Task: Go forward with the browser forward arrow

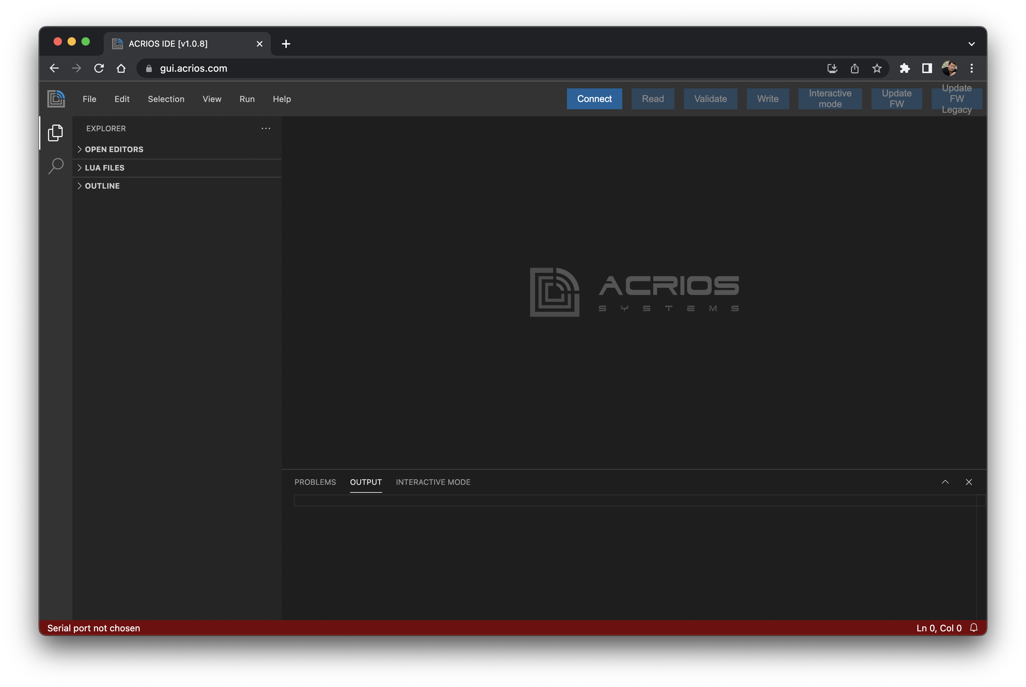Action: point(77,68)
